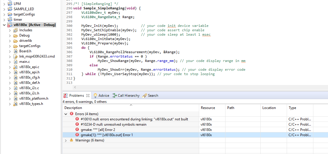This screenshot has width=328, height=154.
Task: Click the Search flashlight icon
Action: pos(144,96)
